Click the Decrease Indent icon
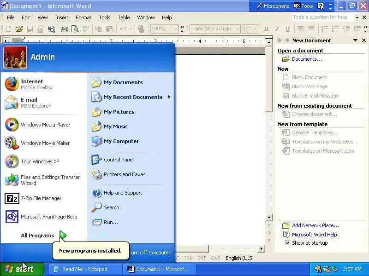369x276 pixels. point(346,29)
